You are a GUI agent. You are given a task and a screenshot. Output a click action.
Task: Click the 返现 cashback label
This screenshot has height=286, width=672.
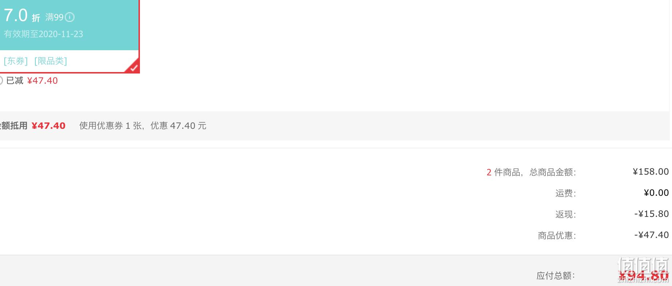tap(566, 214)
